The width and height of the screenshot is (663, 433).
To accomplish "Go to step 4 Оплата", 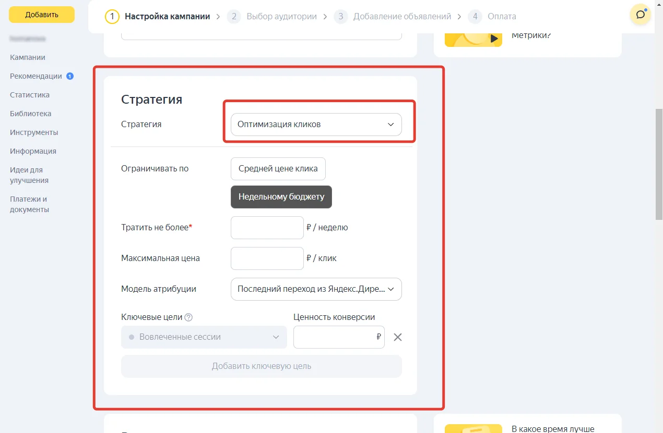I will coord(492,16).
